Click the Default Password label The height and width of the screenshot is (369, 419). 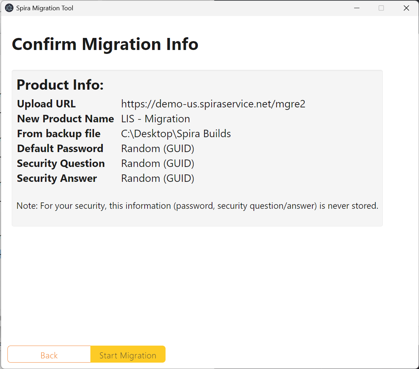tap(60, 149)
